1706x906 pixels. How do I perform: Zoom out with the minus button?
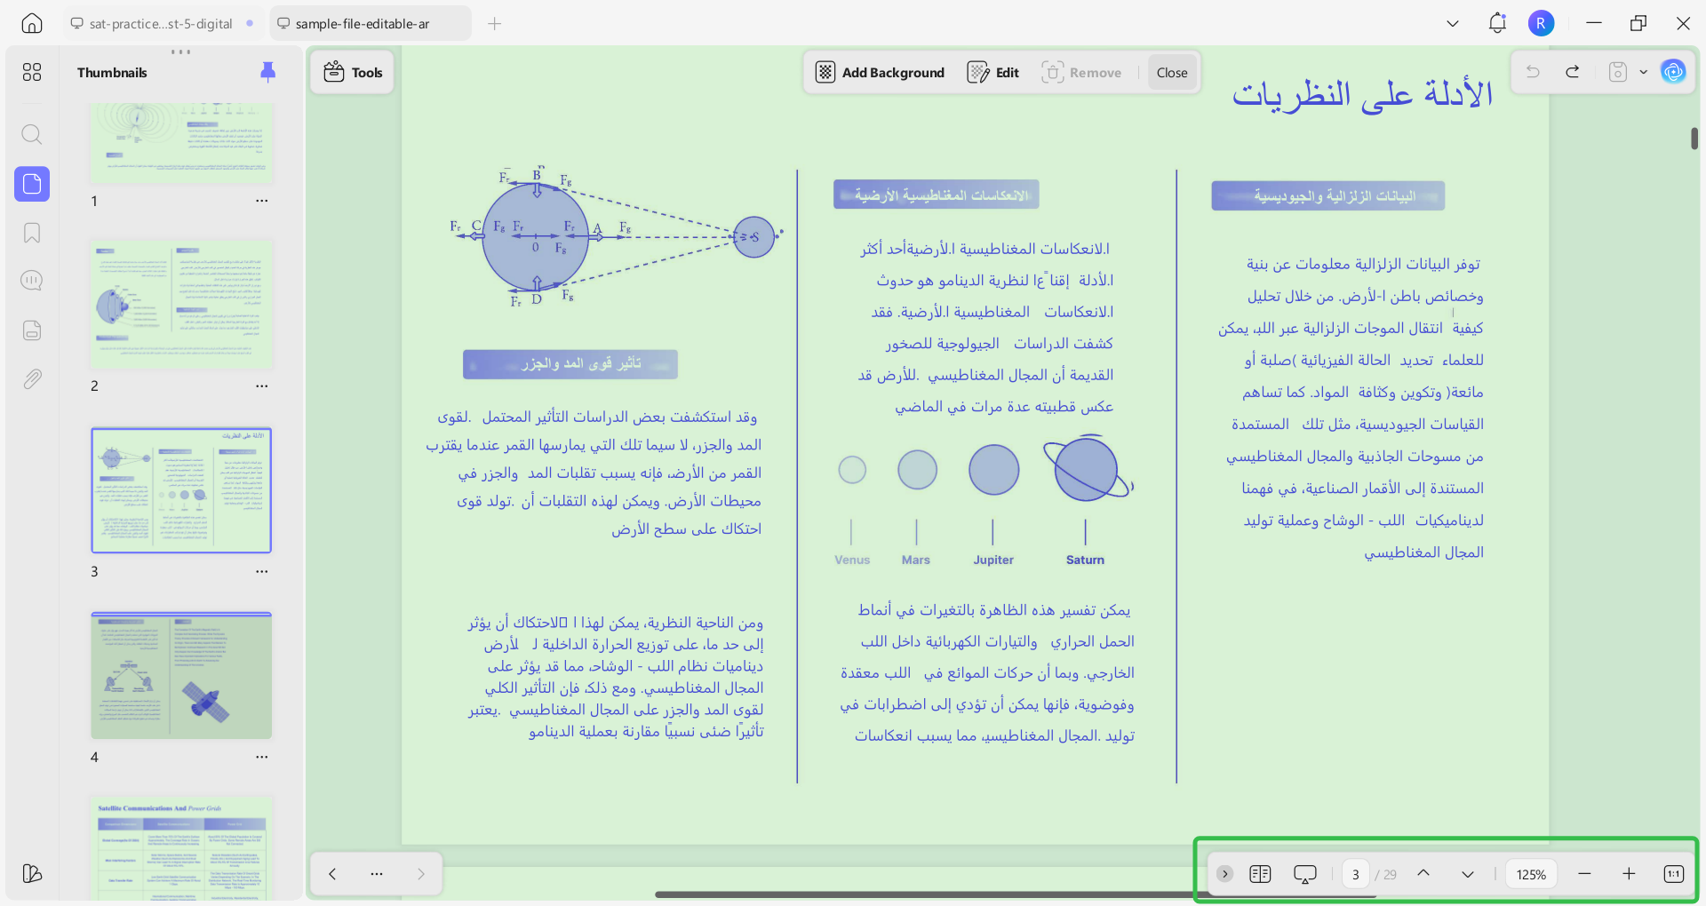pyautogui.click(x=1584, y=874)
